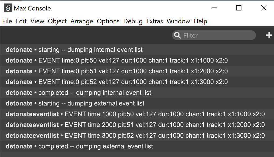
Task: Click the plus icon beside Filter
Action: coord(269,35)
